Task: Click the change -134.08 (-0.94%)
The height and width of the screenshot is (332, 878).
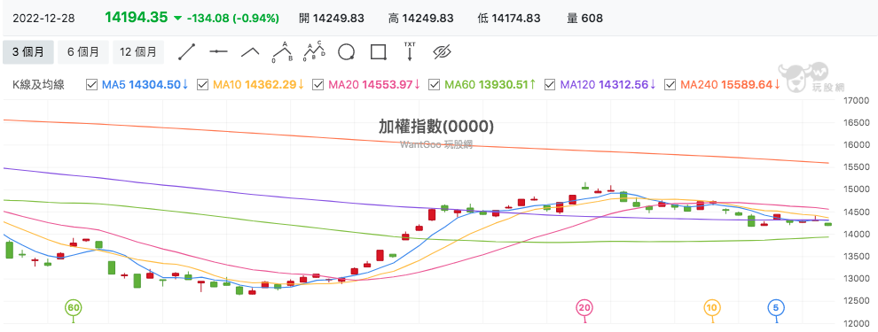Action: point(232,19)
